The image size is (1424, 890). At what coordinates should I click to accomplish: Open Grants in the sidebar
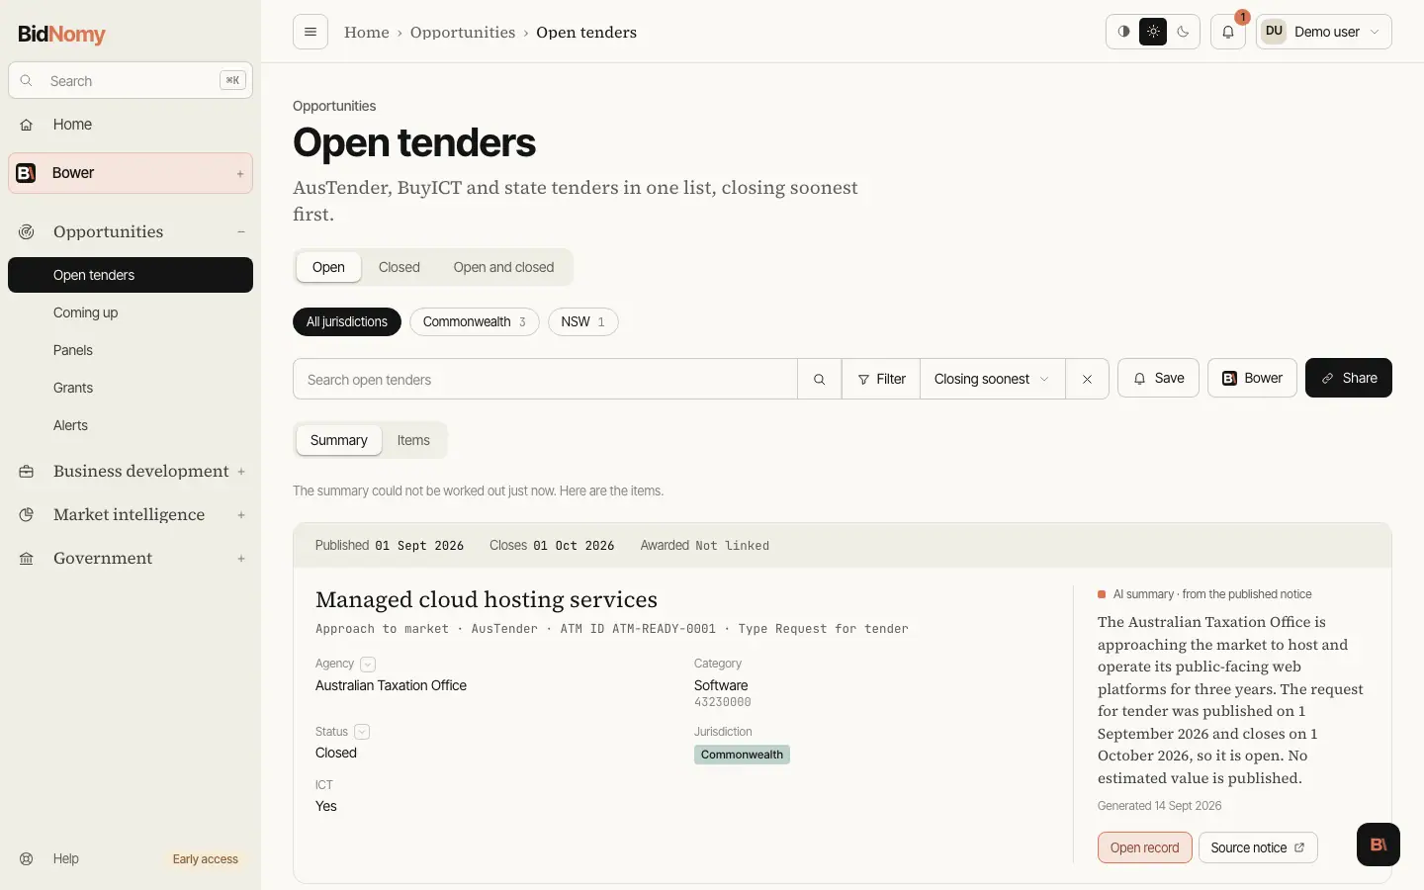click(x=131, y=388)
